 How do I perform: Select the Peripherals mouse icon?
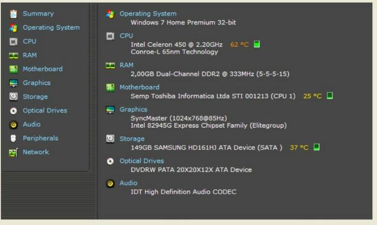14,138
